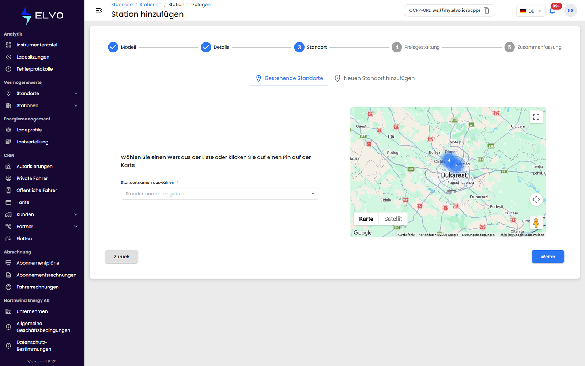The height and width of the screenshot is (366, 585).
Task: Go to the Details wizard step
Action: (x=215, y=47)
